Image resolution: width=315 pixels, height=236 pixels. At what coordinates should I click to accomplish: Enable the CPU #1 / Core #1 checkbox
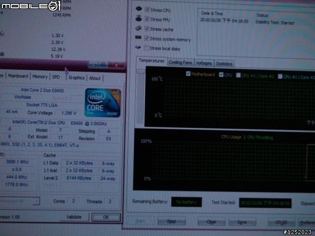(238, 75)
